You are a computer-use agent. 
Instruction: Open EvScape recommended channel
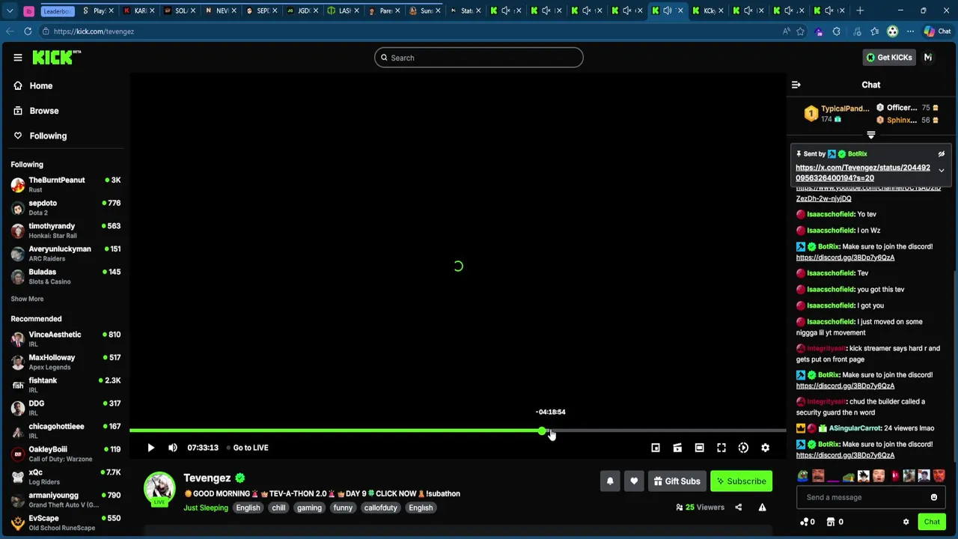point(66,523)
